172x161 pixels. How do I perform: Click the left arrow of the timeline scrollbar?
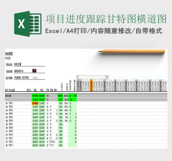[78, 77]
